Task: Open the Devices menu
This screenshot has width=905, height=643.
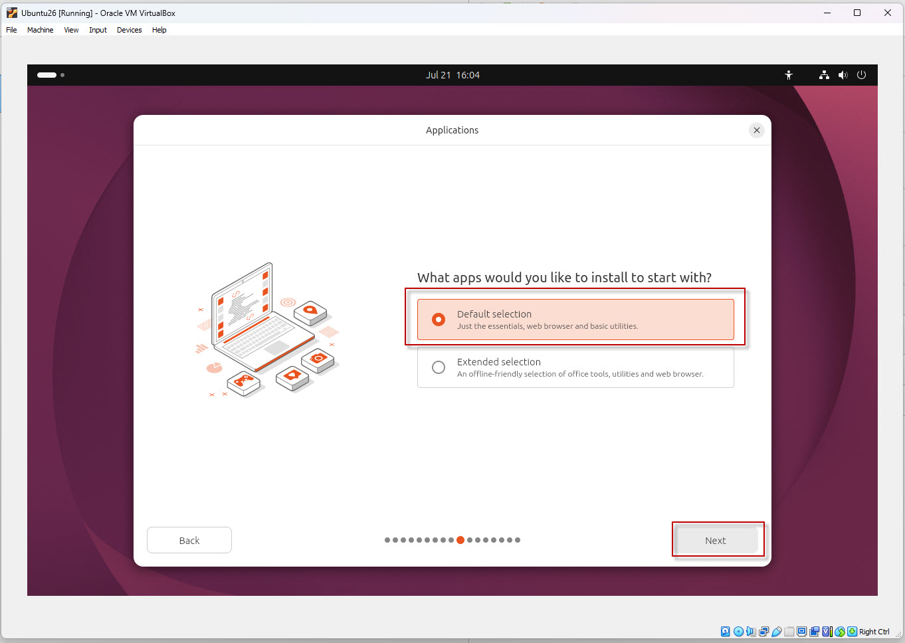Action: coord(129,30)
